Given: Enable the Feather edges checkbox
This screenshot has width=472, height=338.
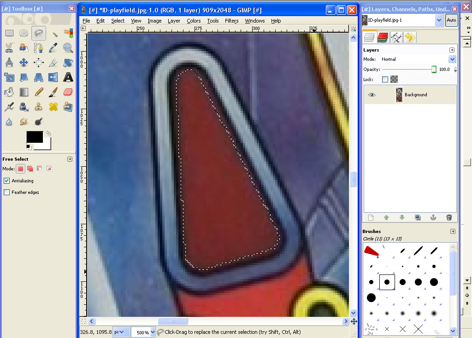Looking at the screenshot, I should 7,192.
